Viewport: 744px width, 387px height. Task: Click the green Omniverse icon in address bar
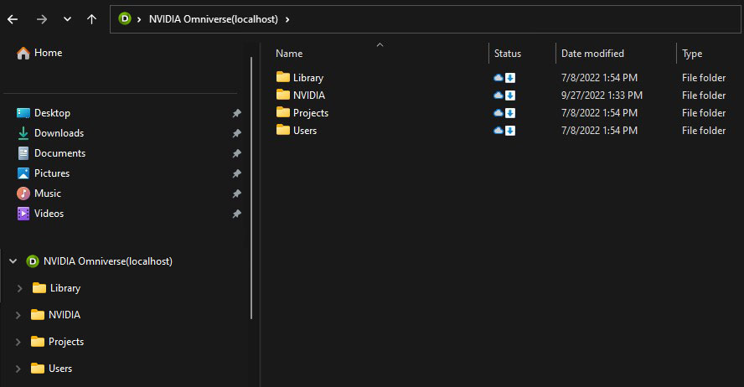(125, 19)
